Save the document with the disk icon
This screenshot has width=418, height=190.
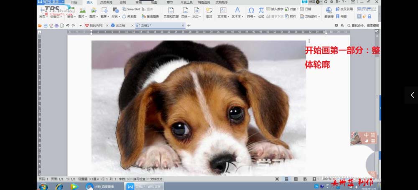46,25
